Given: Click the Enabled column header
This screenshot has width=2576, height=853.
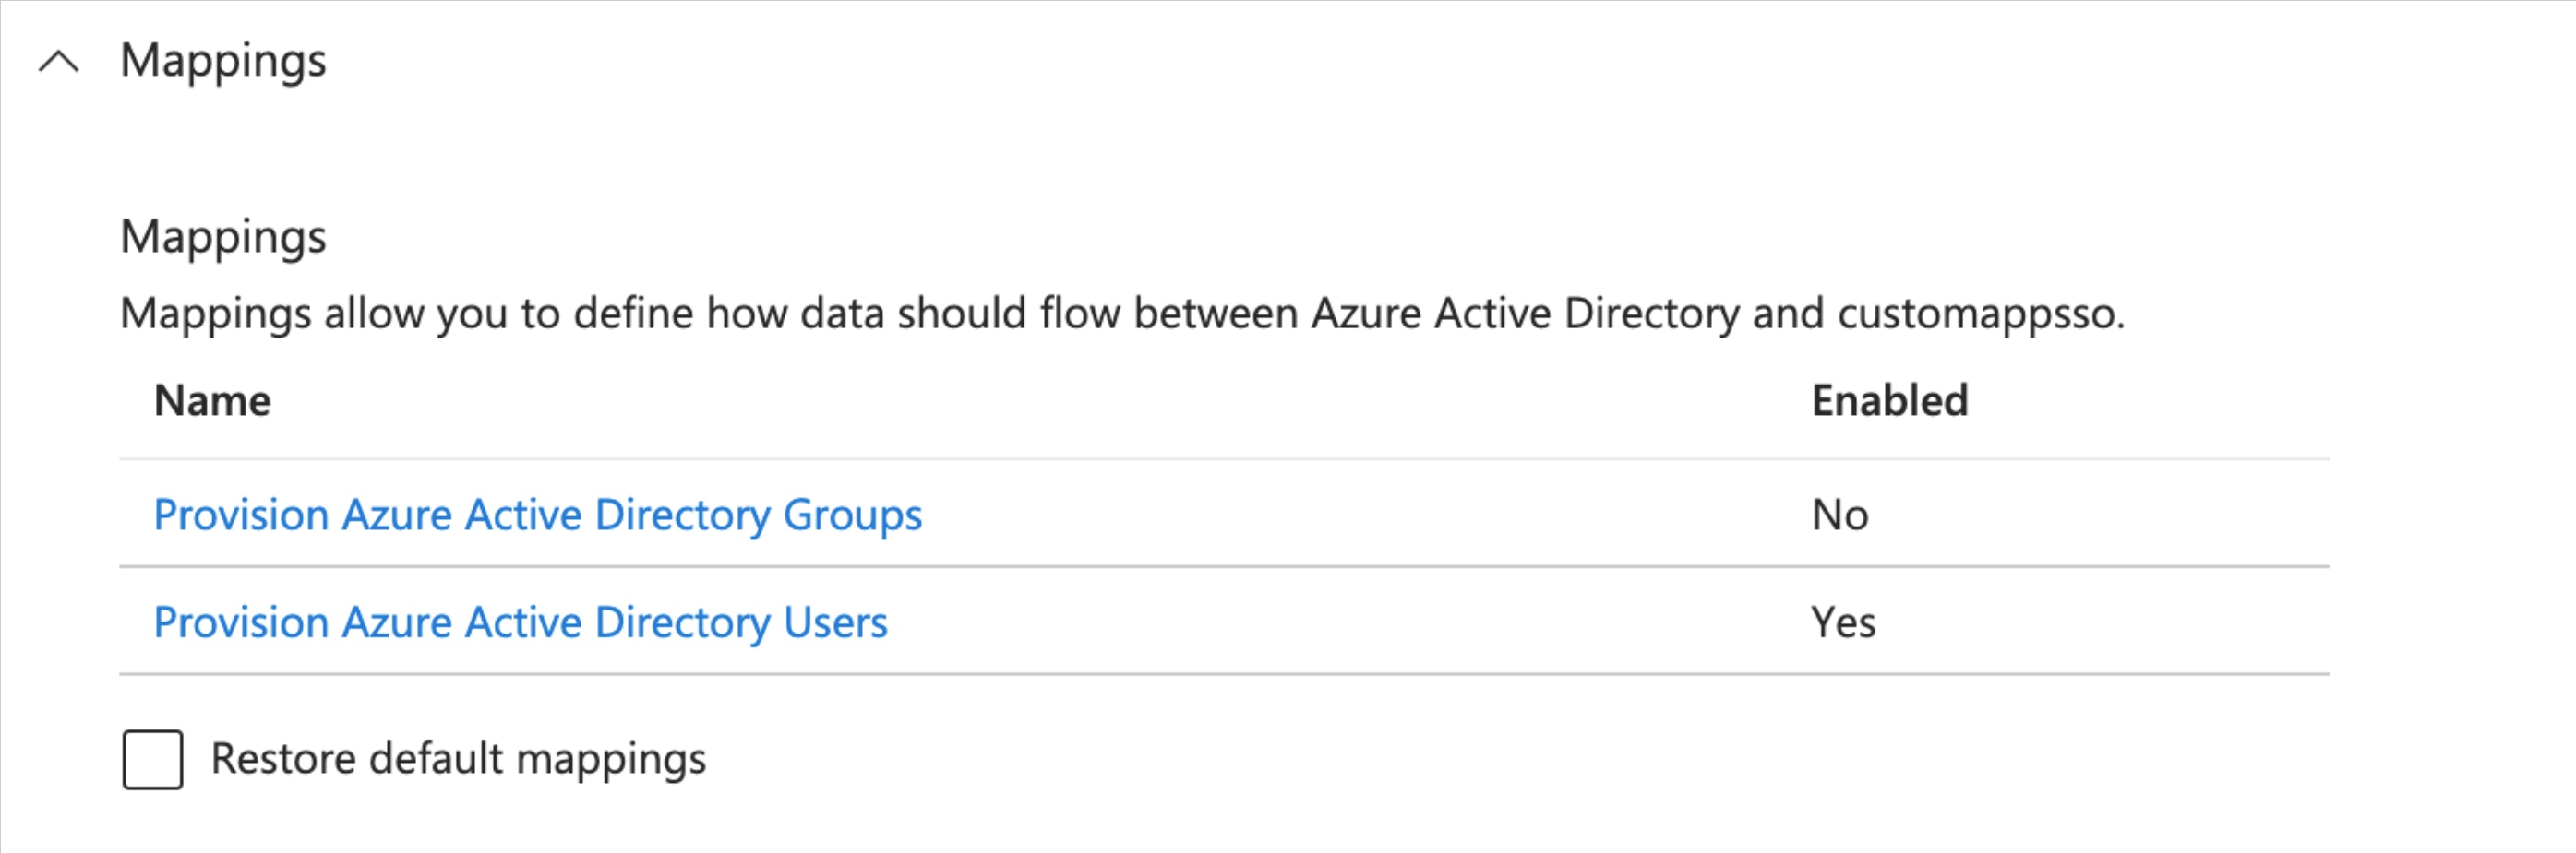Looking at the screenshot, I should click(1890, 399).
